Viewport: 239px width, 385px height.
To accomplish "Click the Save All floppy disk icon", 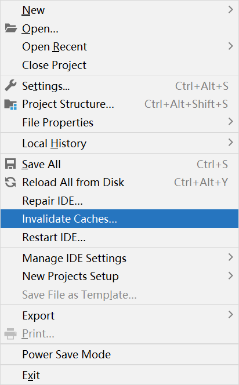I will (x=10, y=164).
